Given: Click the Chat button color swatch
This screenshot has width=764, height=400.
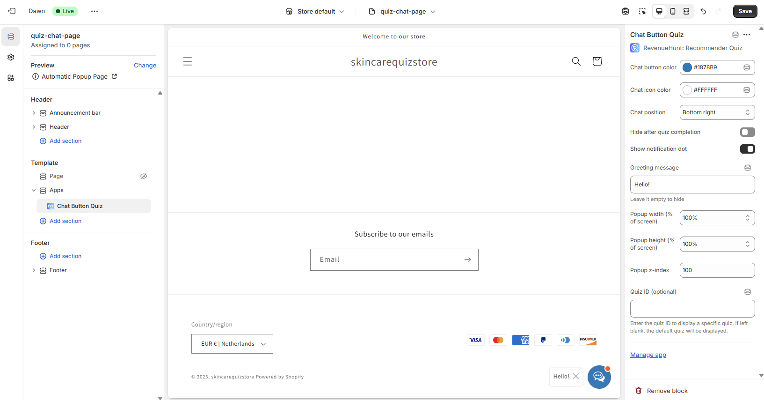Looking at the screenshot, I should [x=687, y=67].
